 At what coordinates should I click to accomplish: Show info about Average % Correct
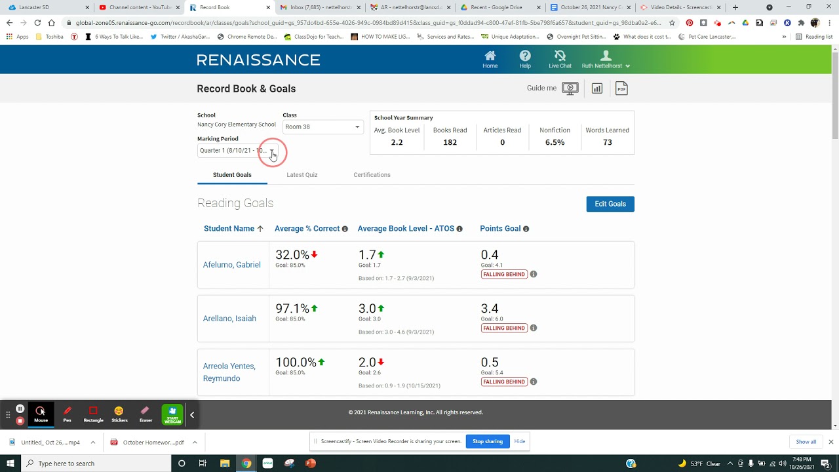point(345,229)
